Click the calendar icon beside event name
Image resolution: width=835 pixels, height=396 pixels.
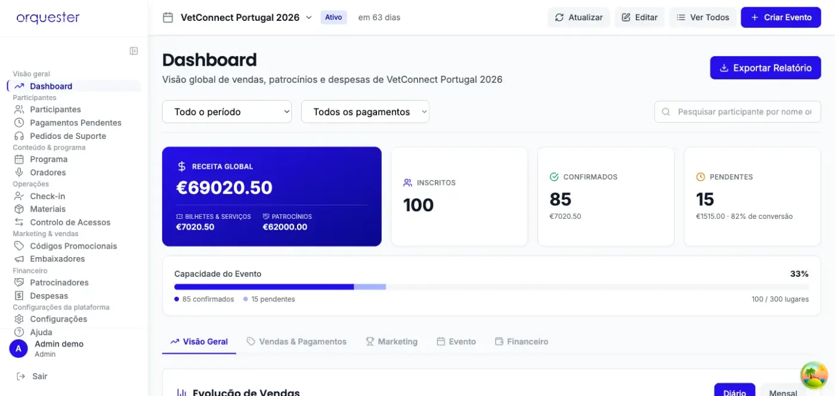click(168, 17)
